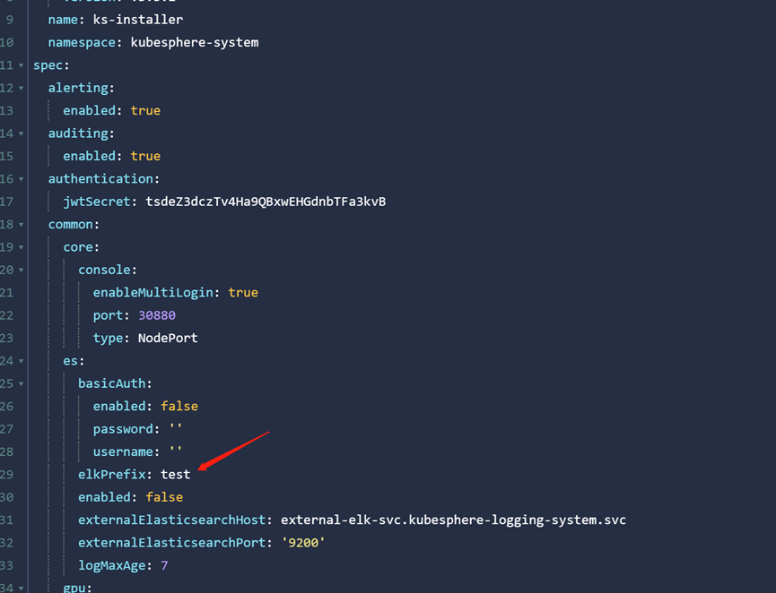Collapse the es section fold arrow
The height and width of the screenshot is (593, 776).
click(21, 361)
